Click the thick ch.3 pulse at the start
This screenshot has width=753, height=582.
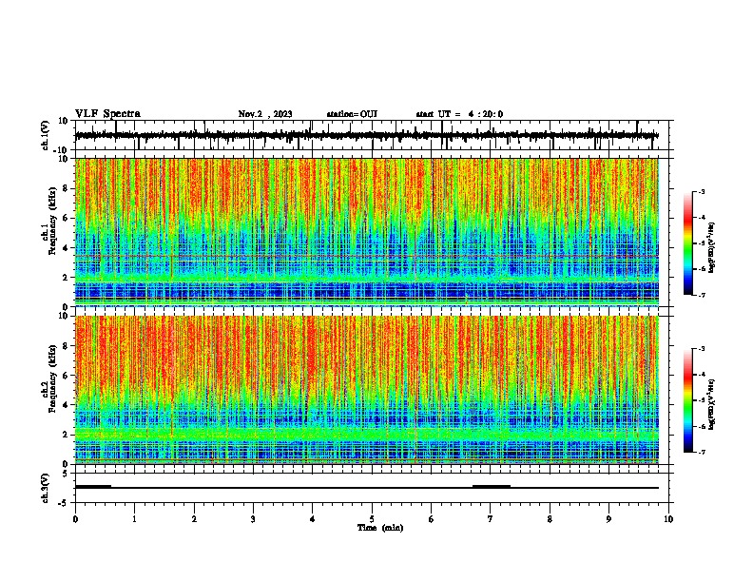tap(93, 487)
